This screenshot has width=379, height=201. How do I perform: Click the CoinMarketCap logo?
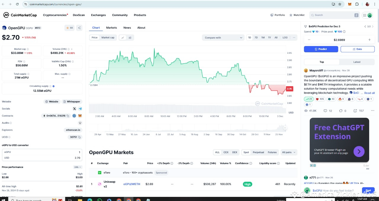[x=20, y=15]
